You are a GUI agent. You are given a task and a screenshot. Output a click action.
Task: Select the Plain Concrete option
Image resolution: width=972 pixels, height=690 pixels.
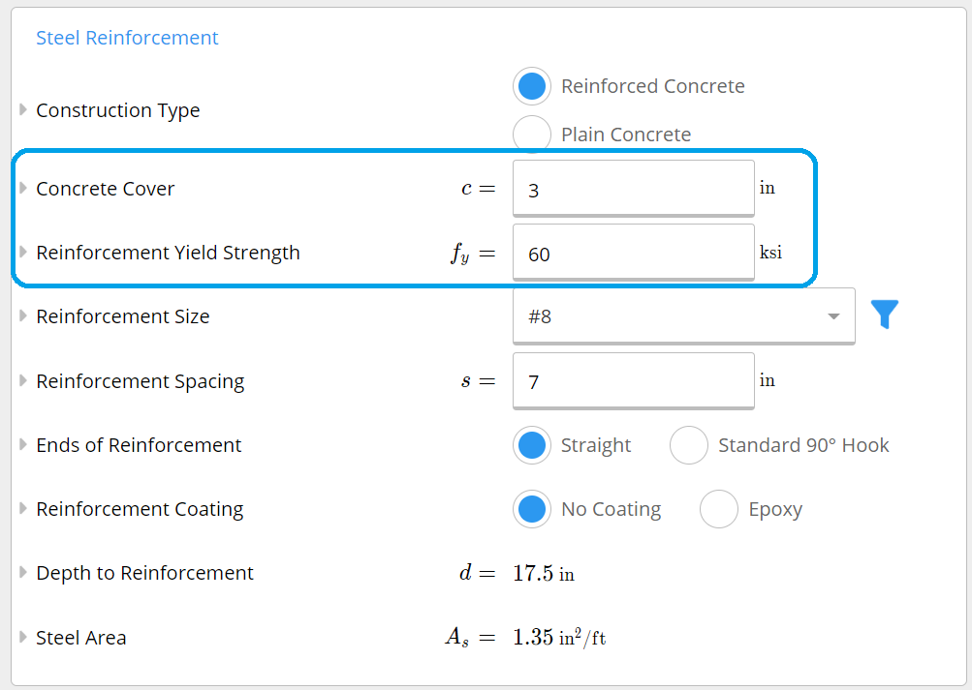point(531,134)
